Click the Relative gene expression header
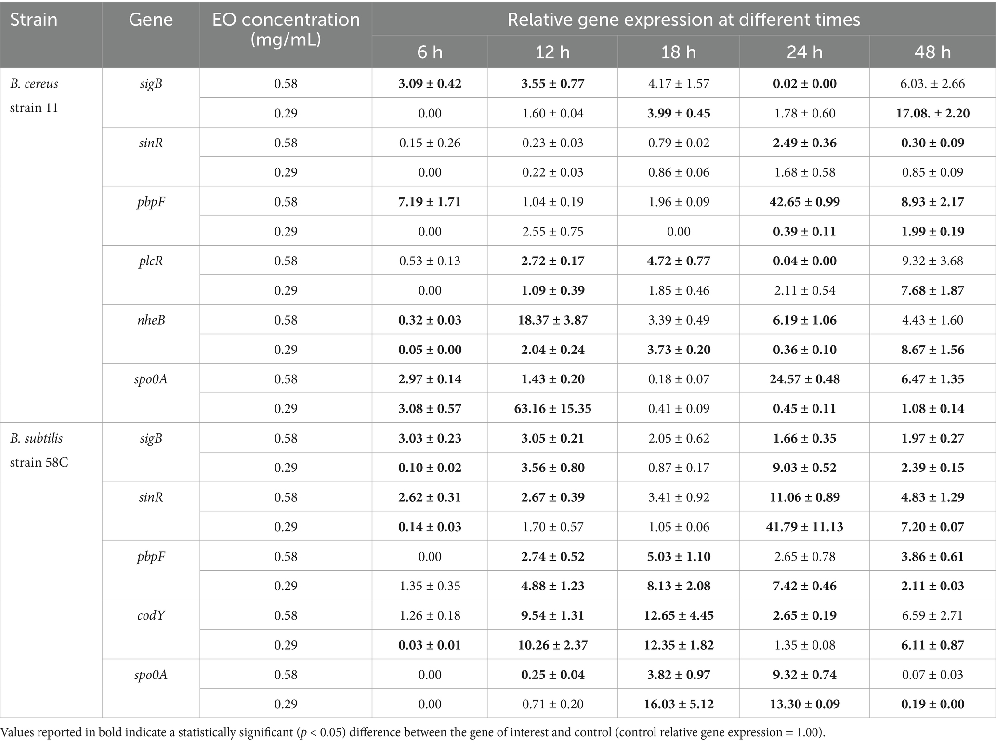Viewport: 996px width, 743px height. point(683,20)
